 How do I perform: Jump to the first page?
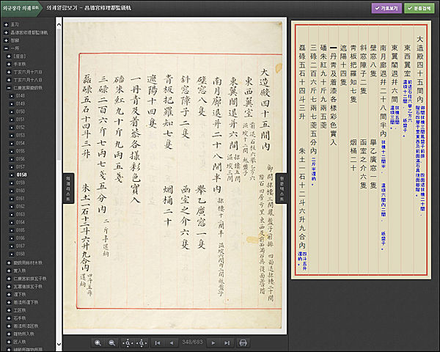click(x=158, y=342)
